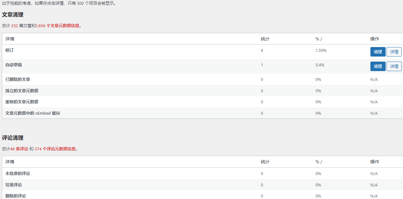Click the 文章元数据中的 oEmbed 缓存 label

[33, 113]
